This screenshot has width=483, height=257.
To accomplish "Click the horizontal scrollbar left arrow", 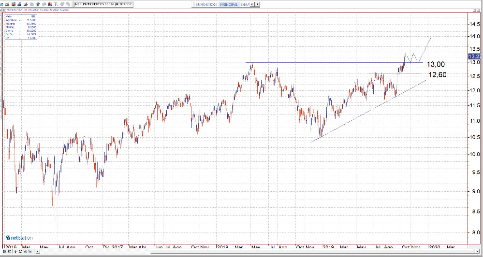I will tap(38, 251).
